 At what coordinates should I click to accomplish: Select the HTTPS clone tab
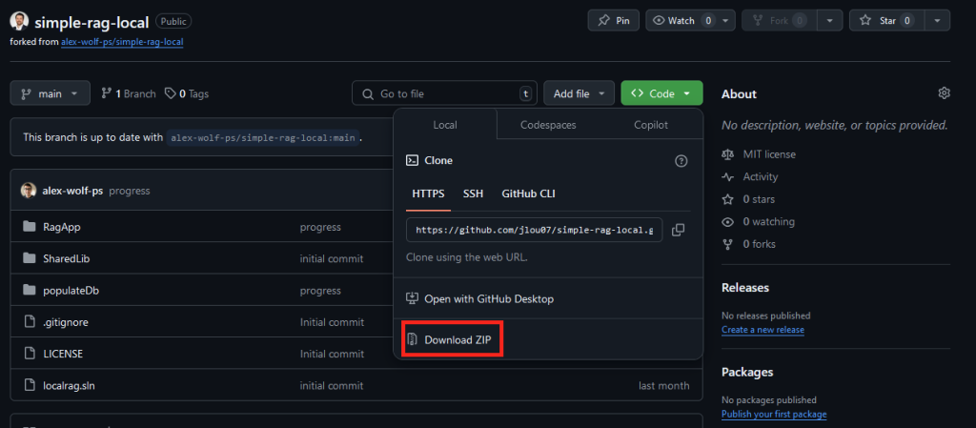(x=428, y=194)
